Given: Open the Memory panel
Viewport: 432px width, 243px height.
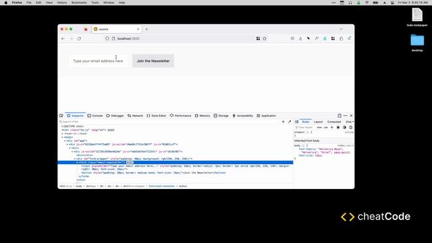Looking at the screenshot, I should (202, 115).
